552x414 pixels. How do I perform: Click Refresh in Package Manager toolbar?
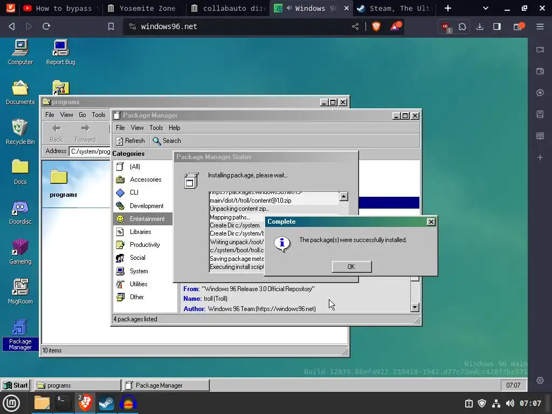coord(130,141)
